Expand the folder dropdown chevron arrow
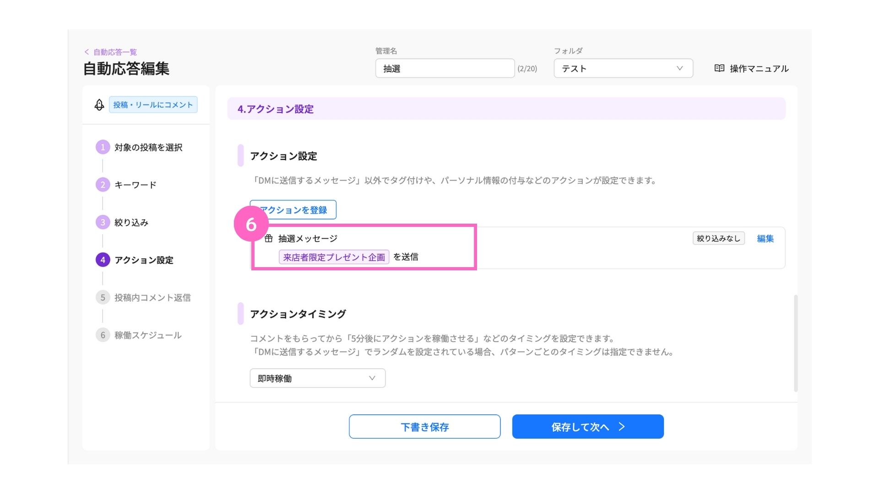This screenshot has width=879, height=494. [679, 68]
